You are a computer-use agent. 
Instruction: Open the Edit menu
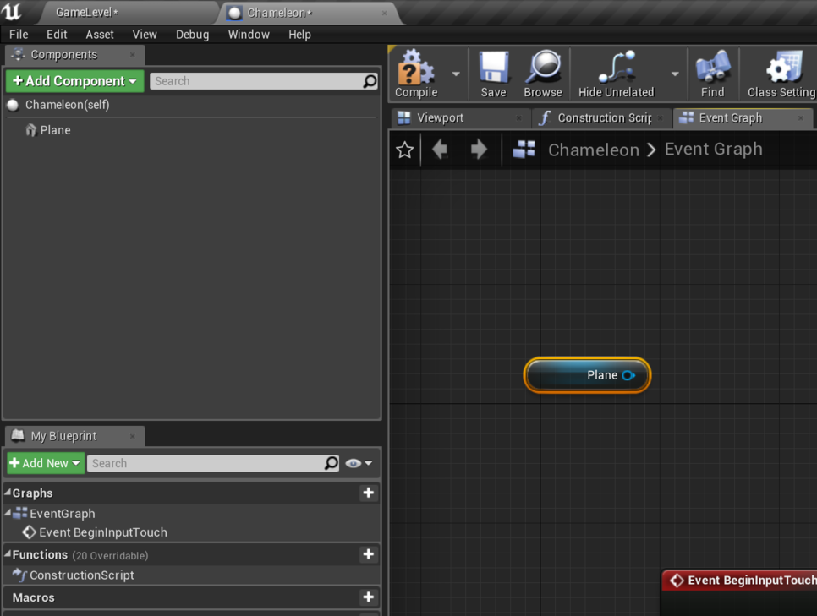tap(57, 35)
